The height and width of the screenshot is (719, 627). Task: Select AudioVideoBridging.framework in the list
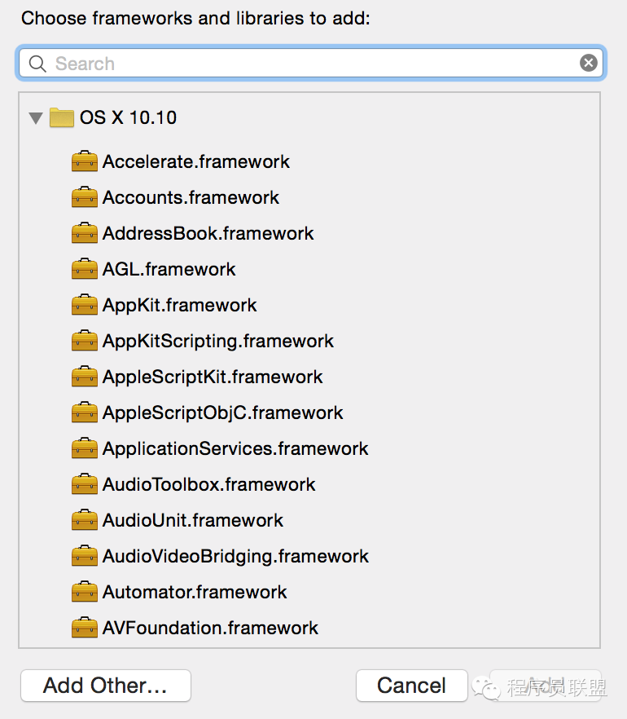click(235, 556)
